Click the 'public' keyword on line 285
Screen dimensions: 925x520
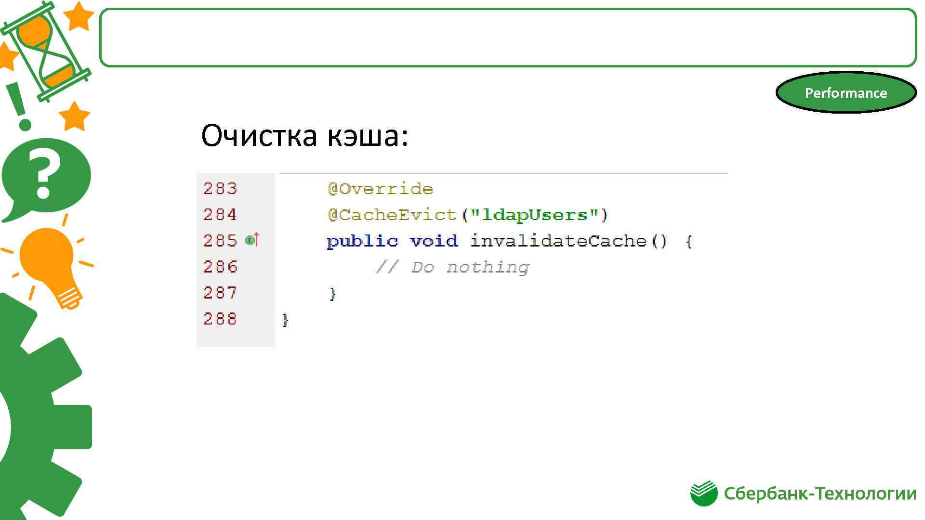point(362,241)
